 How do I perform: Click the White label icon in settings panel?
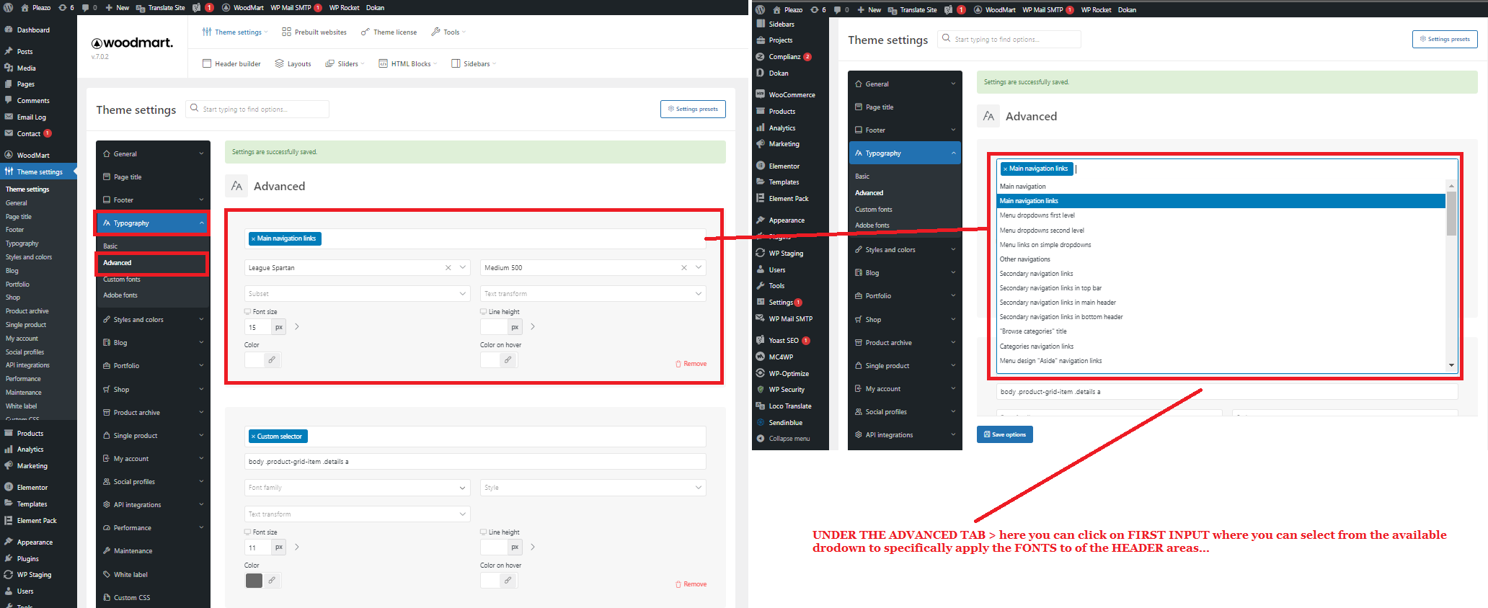click(107, 574)
